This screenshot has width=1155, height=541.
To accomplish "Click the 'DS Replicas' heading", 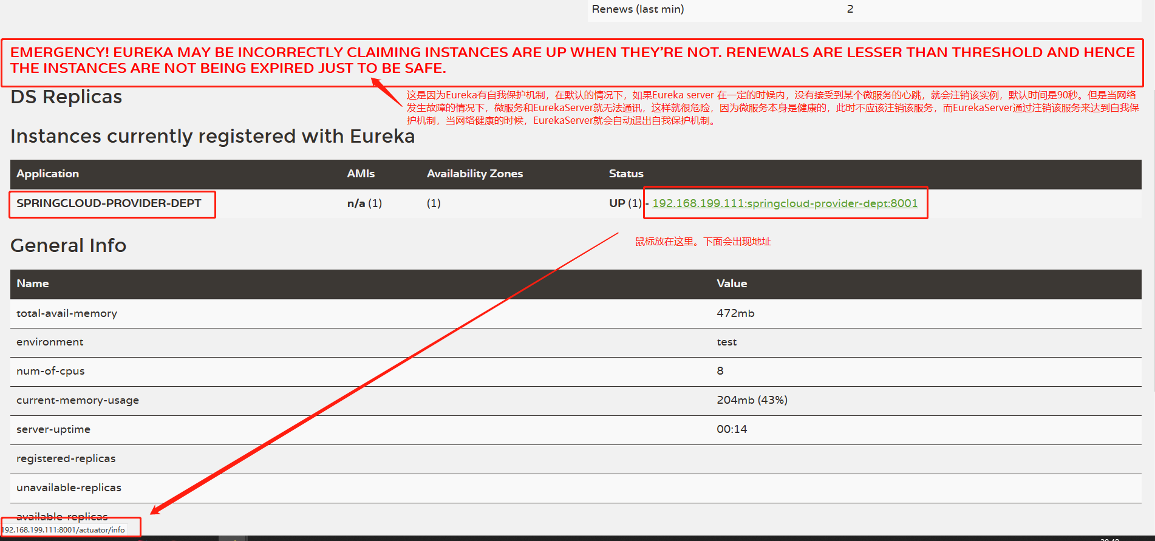I will (x=66, y=97).
